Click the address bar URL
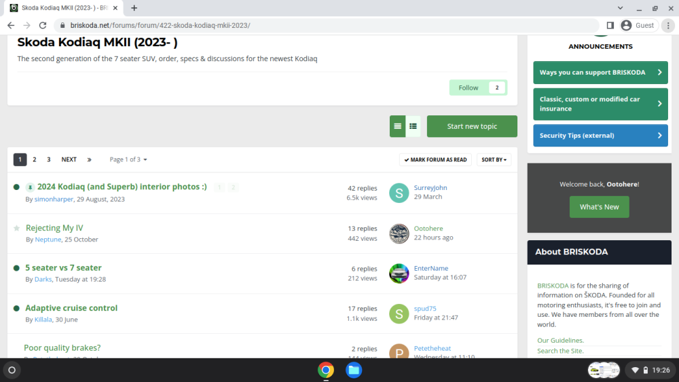 point(160,26)
